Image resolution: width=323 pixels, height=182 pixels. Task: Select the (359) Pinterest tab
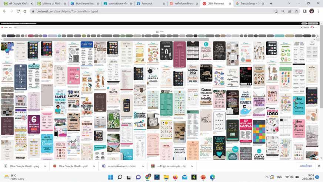point(217,4)
